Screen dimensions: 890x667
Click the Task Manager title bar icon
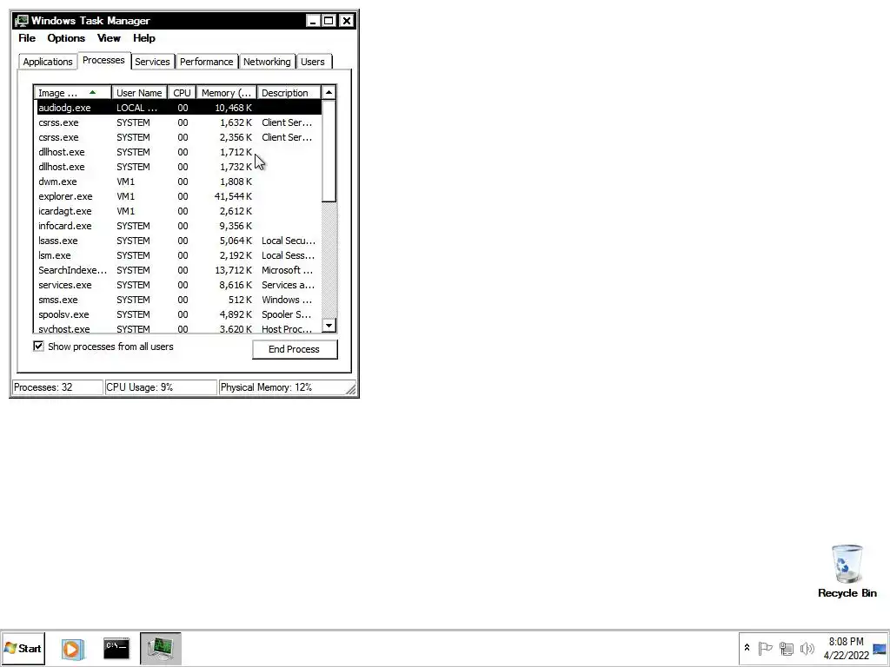click(x=22, y=21)
